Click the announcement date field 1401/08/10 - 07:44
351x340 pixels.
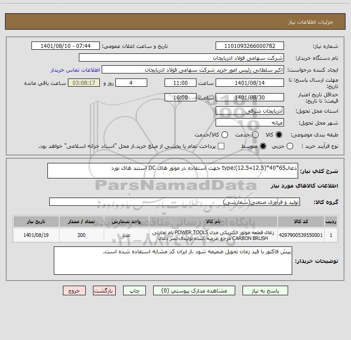tap(66, 46)
